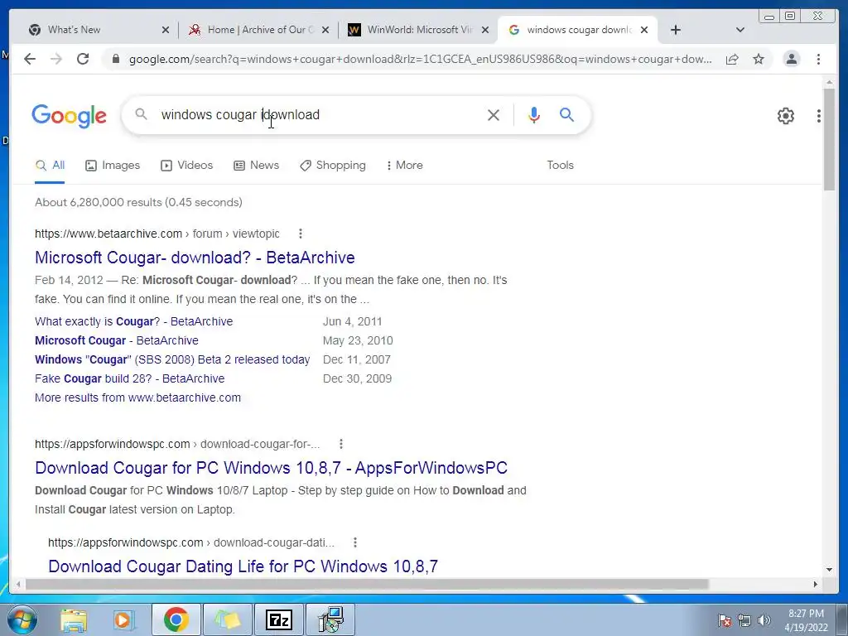Click the horizontal scrollbar thumb

click(x=367, y=584)
